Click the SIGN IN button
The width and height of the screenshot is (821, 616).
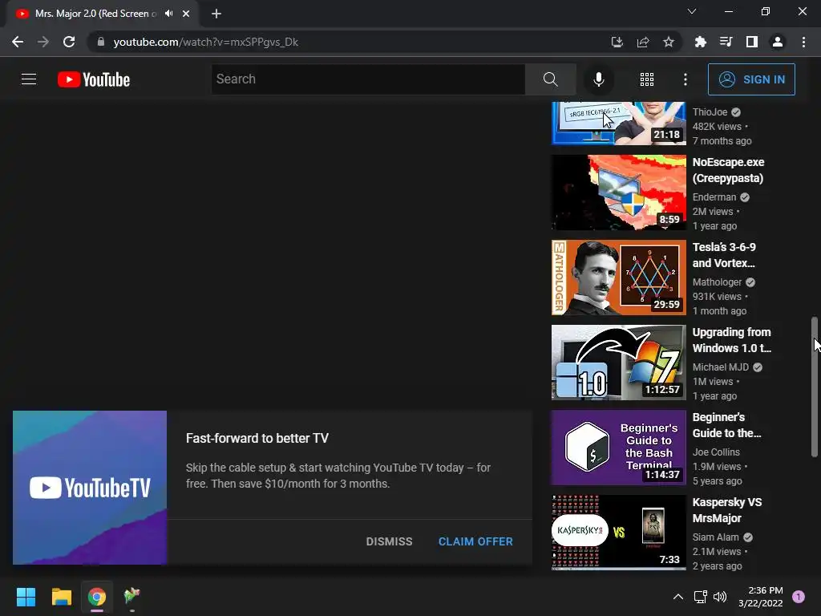coord(751,79)
